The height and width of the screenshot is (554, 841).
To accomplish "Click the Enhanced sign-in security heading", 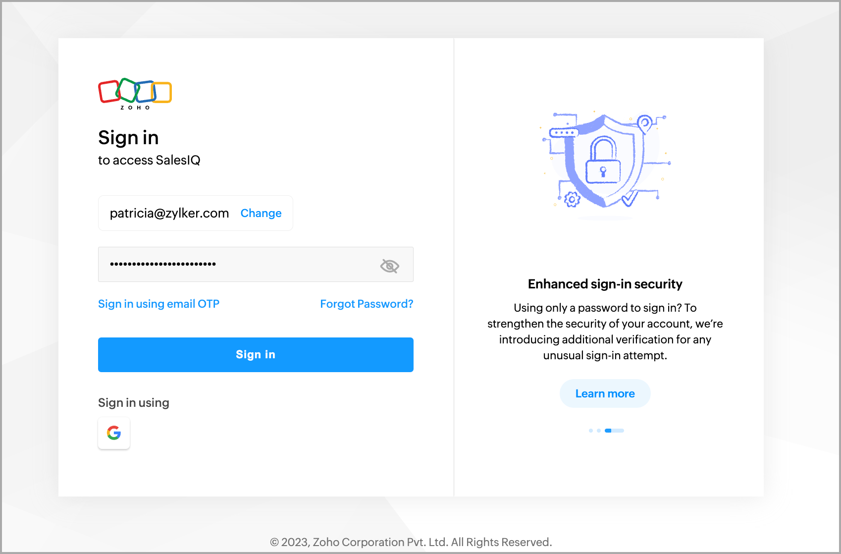I will 605,284.
